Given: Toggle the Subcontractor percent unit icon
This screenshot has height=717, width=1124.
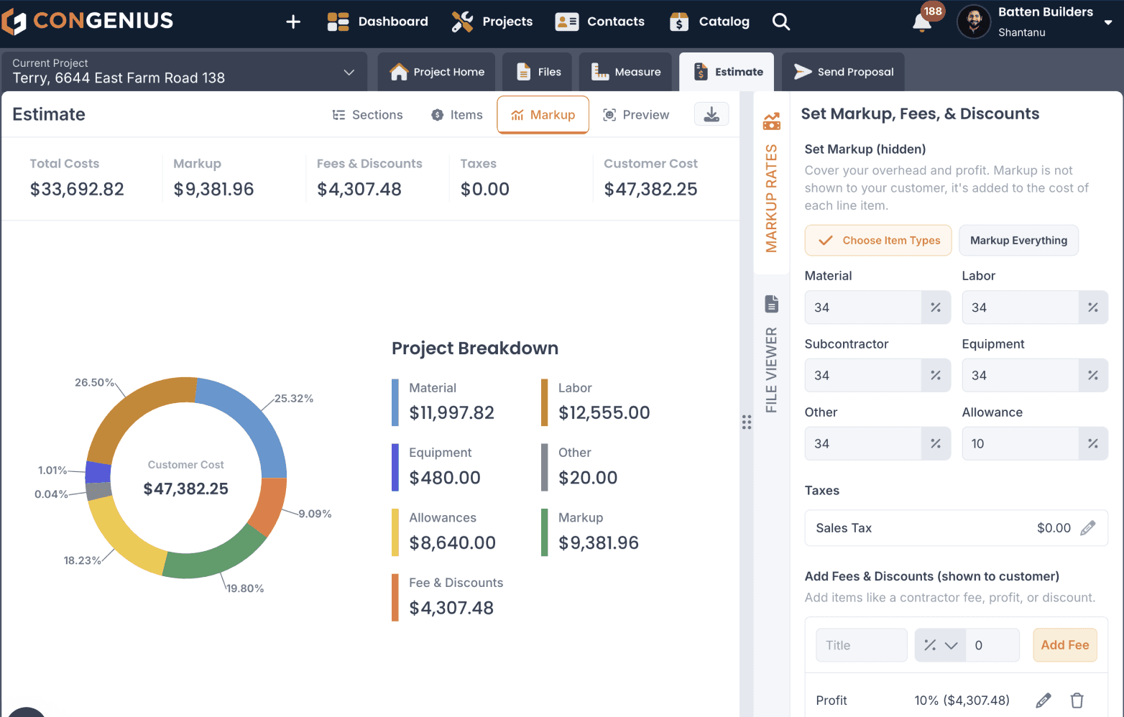Looking at the screenshot, I should [x=936, y=376].
